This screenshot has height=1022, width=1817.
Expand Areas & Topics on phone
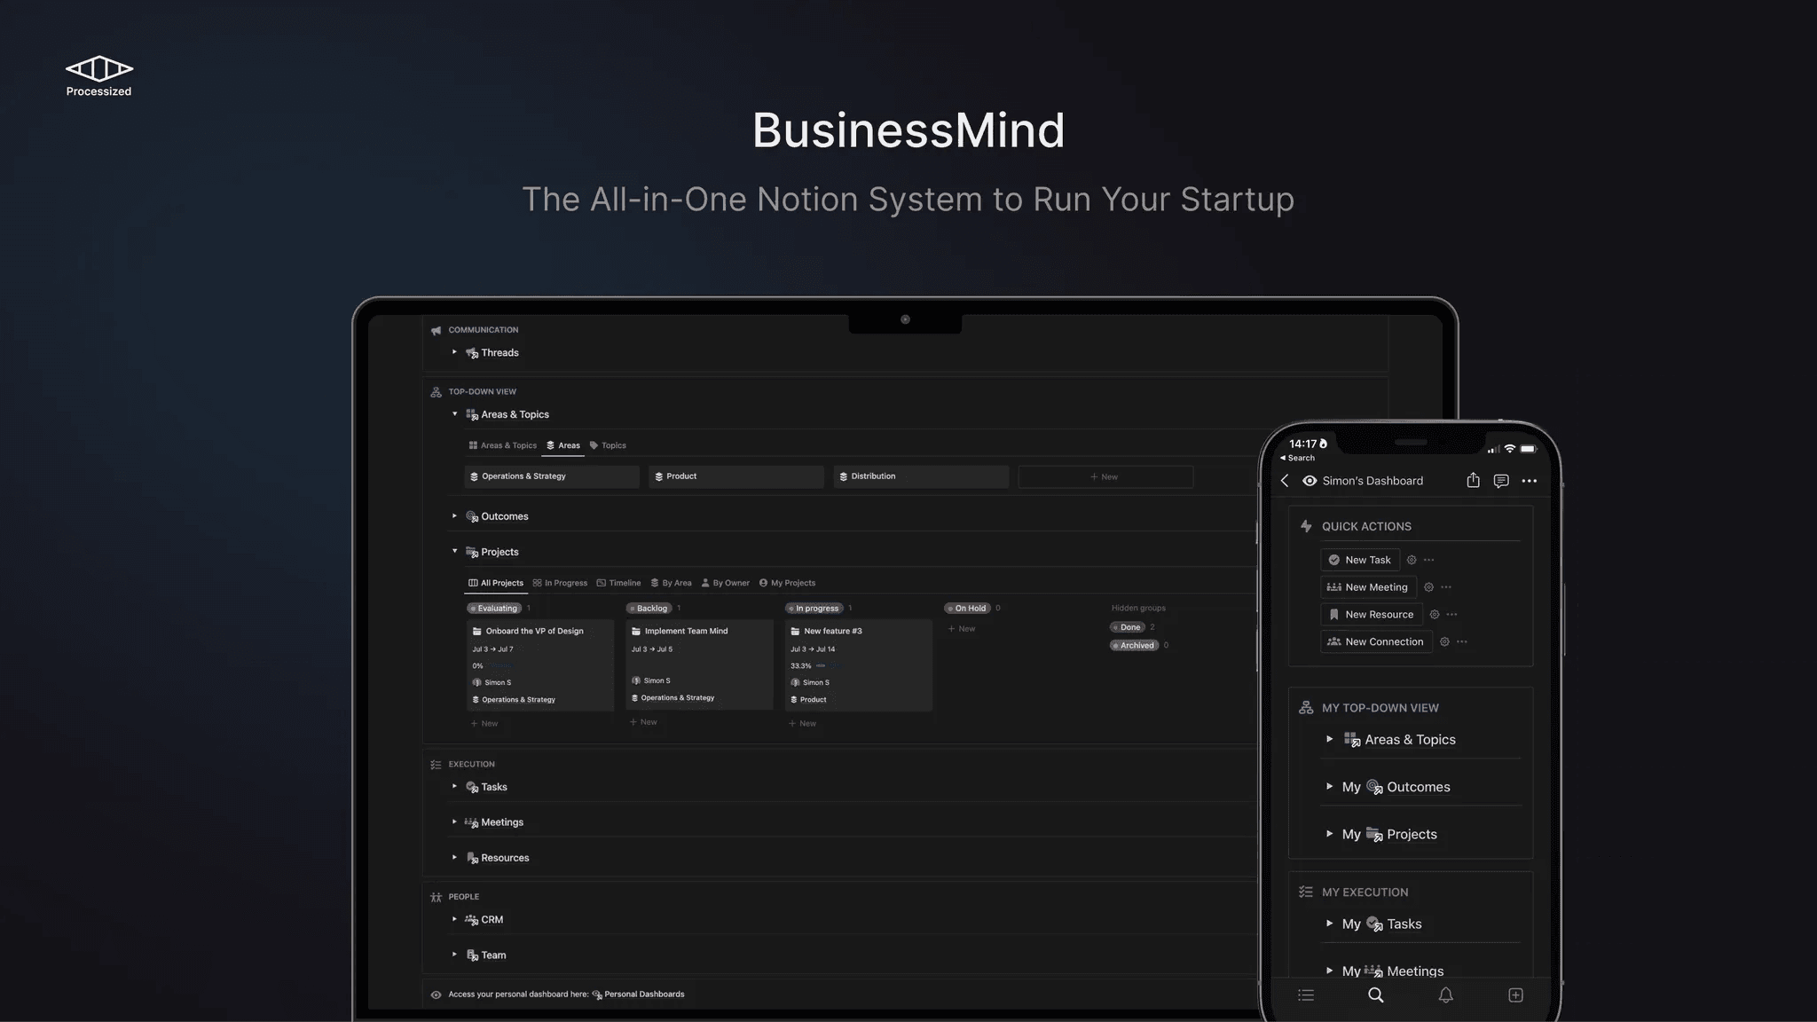(1329, 739)
